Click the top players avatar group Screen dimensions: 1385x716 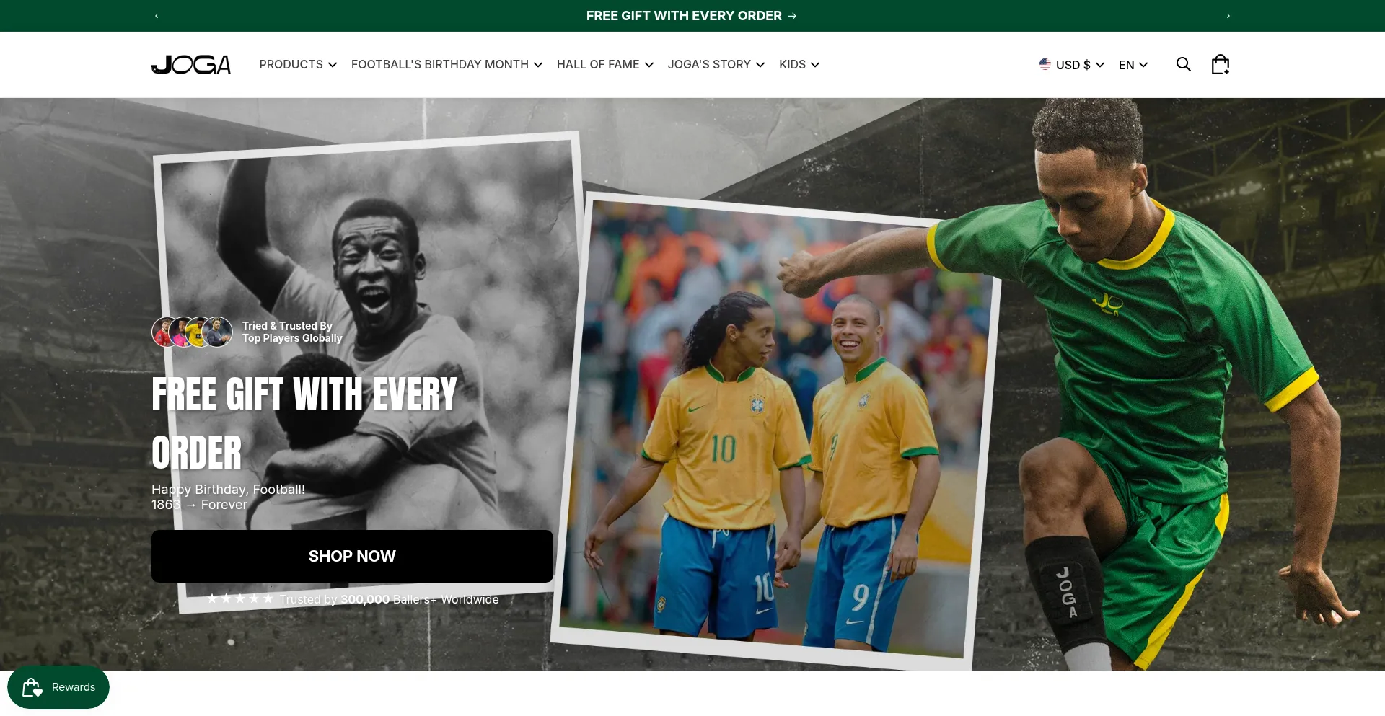(x=192, y=332)
